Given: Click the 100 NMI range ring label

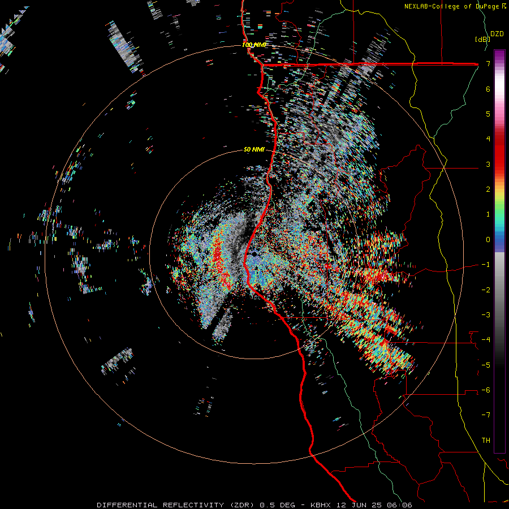Looking at the screenshot, I should click(x=254, y=45).
